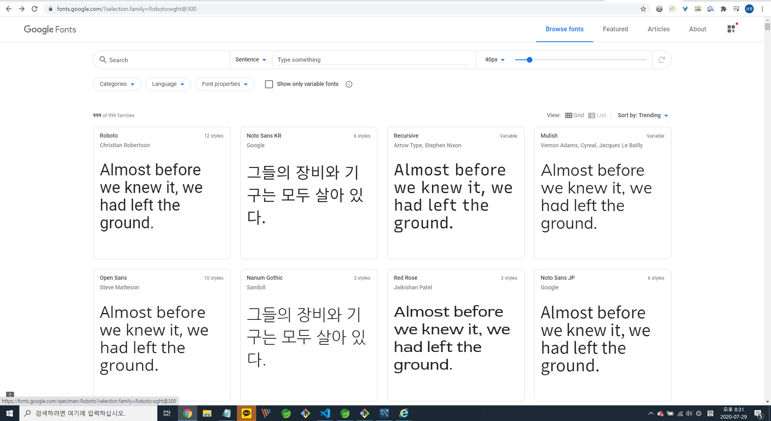Open the Chrome extensions puzzle icon

pyautogui.click(x=724, y=9)
